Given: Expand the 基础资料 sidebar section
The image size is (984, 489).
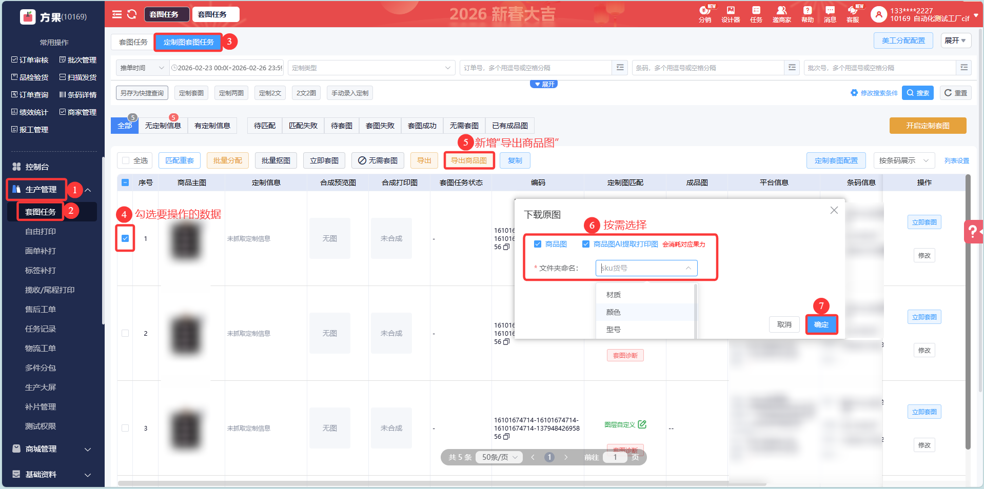Looking at the screenshot, I should [x=52, y=475].
